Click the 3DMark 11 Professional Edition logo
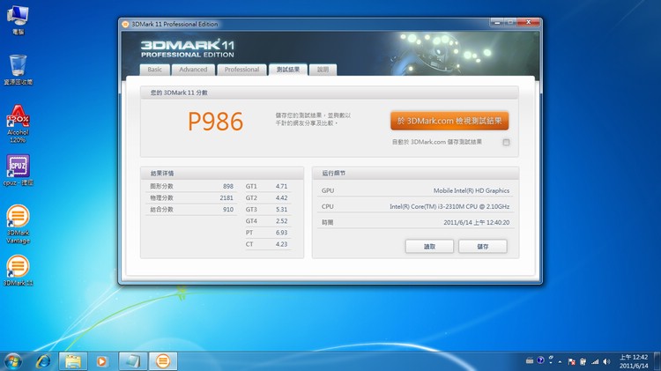The height and width of the screenshot is (371, 661). pyautogui.click(x=188, y=48)
